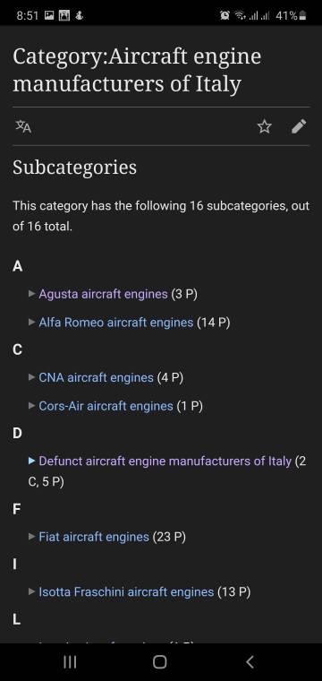Tap the Android recent apps button
Screen dimensions: 322x681
pyautogui.click(x=70, y=661)
